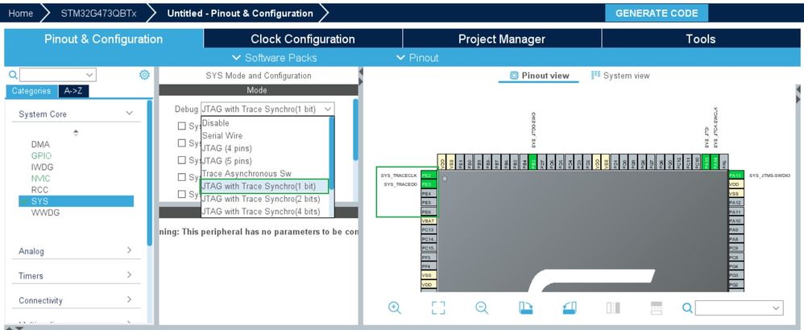Click the categories panel vertical scrollbar
804x330 pixels.
149,173
